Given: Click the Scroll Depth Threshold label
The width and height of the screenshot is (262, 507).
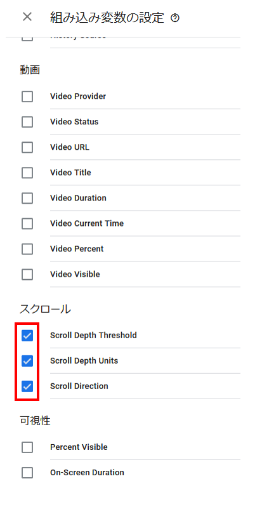Looking at the screenshot, I should tap(93, 335).
